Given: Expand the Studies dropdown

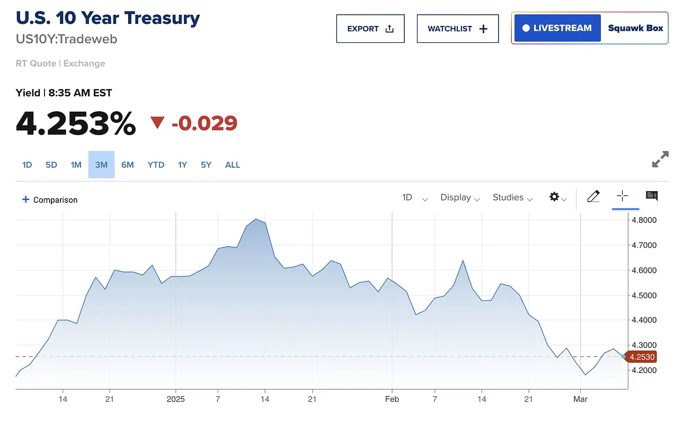Looking at the screenshot, I should point(512,198).
